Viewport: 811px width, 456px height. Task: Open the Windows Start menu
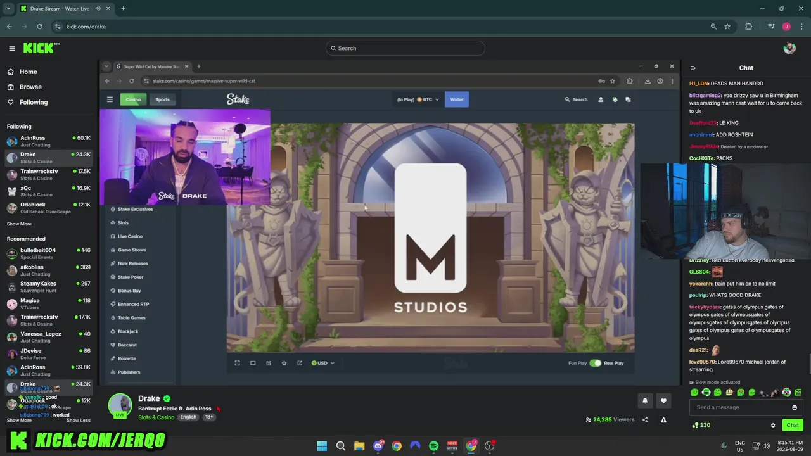tap(322, 446)
